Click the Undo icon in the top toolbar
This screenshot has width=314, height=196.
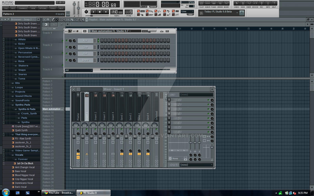tap(237, 3)
